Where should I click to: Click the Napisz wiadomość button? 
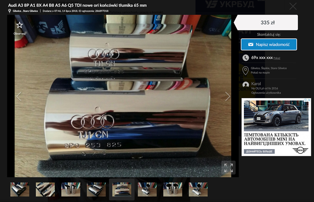tap(269, 44)
